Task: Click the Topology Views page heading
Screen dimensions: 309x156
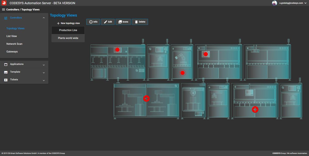Action: (x=63, y=15)
